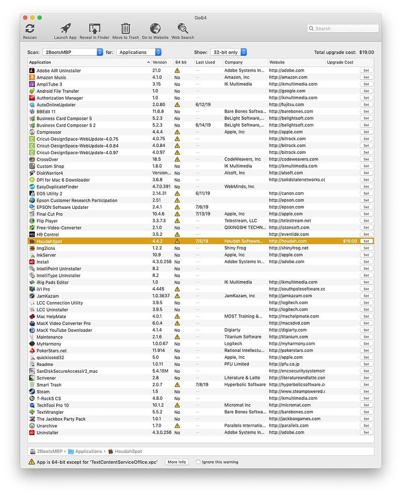Click the http://jackboxgames.com website cell
The image size is (401, 495).
click(x=294, y=419)
